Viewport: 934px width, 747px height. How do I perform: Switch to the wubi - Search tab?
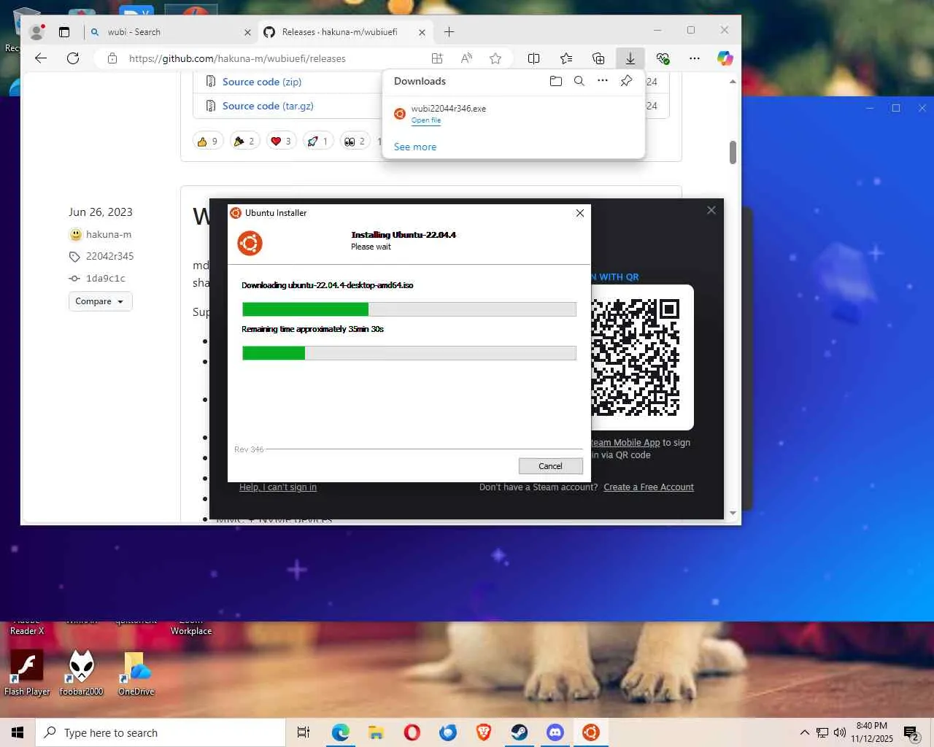click(x=170, y=32)
